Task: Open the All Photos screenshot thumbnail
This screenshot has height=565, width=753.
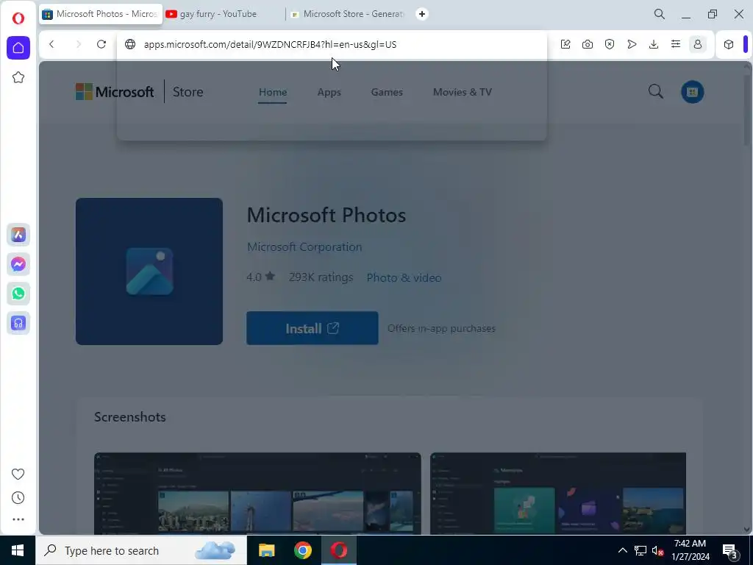Action: coord(257,494)
